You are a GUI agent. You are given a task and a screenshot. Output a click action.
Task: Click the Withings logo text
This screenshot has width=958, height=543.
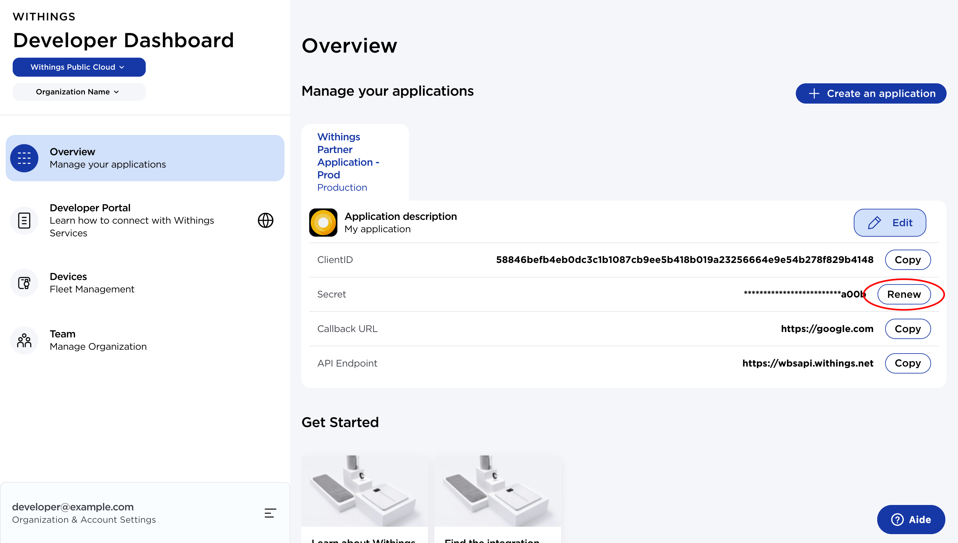point(44,16)
